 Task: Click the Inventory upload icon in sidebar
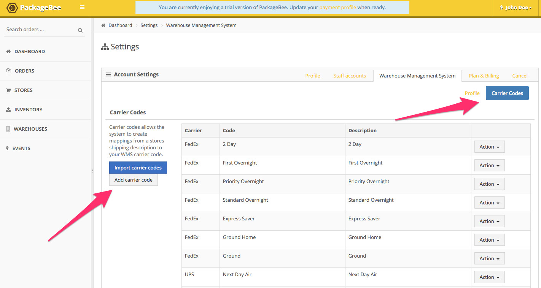(x=8, y=109)
